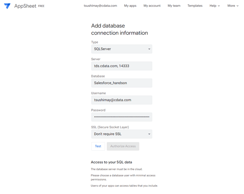
Task: Click the Test button
Action: [98, 146]
